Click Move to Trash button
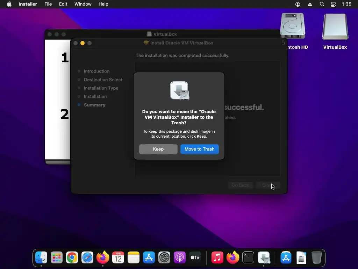 click(x=200, y=149)
